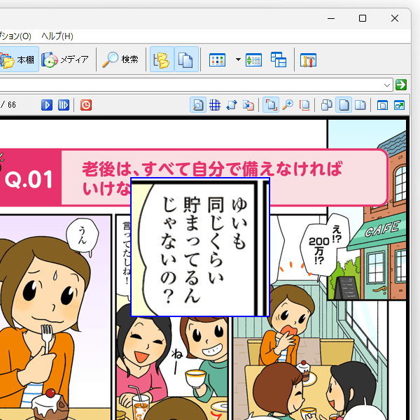Toggle fit-to-window icon with red corners
This screenshot has width=420, height=420.
tap(271, 105)
